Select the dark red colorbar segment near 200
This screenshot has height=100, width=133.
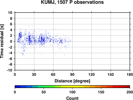[127, 87]
